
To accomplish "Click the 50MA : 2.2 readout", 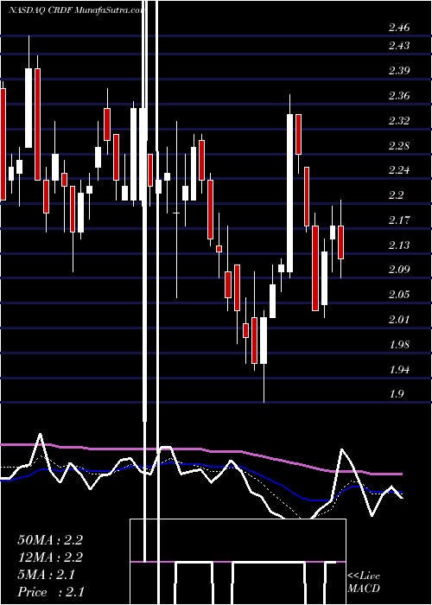I will pyautogui.click(x=50, y=540).
